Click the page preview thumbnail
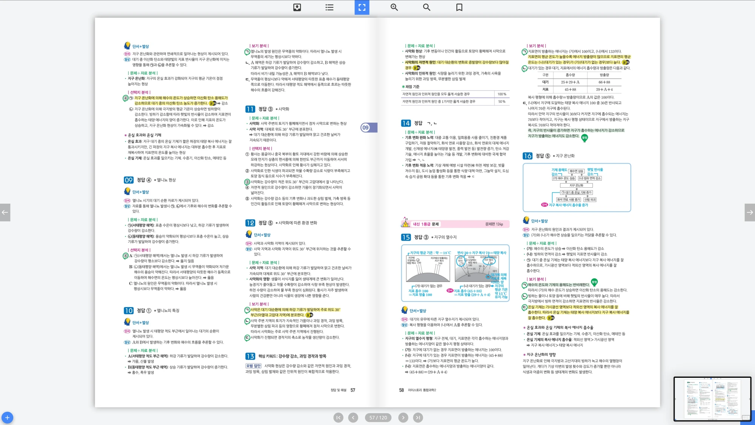755x425 pixels. point(712,399)
